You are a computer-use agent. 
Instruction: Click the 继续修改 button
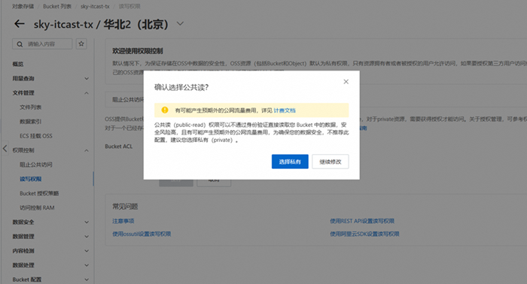click(x=330, y=162)
